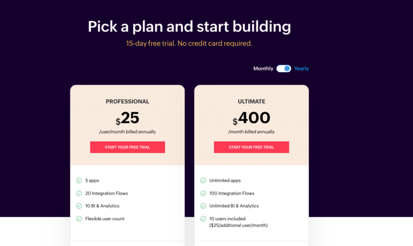Click checkmark icon beside 10 users included
This screenshot has height=246, width=413.
point(203,219)
